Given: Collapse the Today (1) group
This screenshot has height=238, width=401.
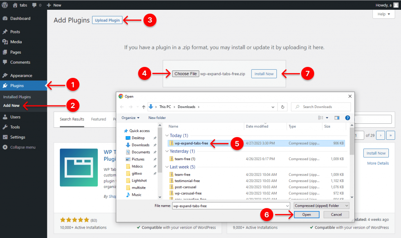Looking at the screenshot, I should 167,135.
